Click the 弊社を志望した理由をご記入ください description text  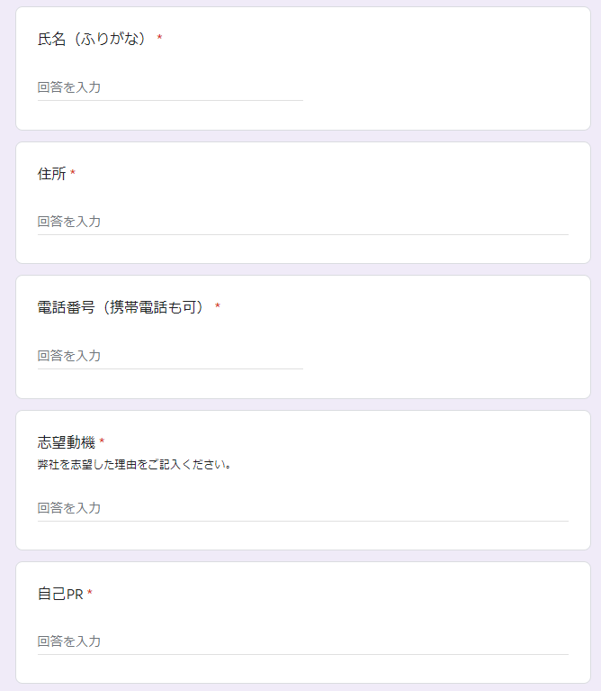[x=134, y=466]
